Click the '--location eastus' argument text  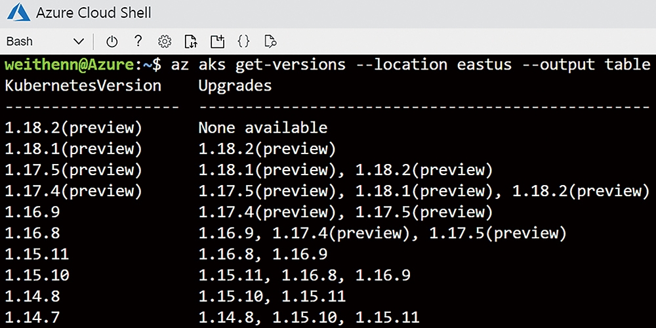pos(433,65)
